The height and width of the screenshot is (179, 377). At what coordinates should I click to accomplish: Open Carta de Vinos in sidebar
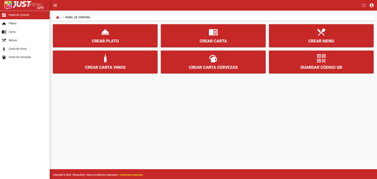pyautogui.click(x=17, y=49)
